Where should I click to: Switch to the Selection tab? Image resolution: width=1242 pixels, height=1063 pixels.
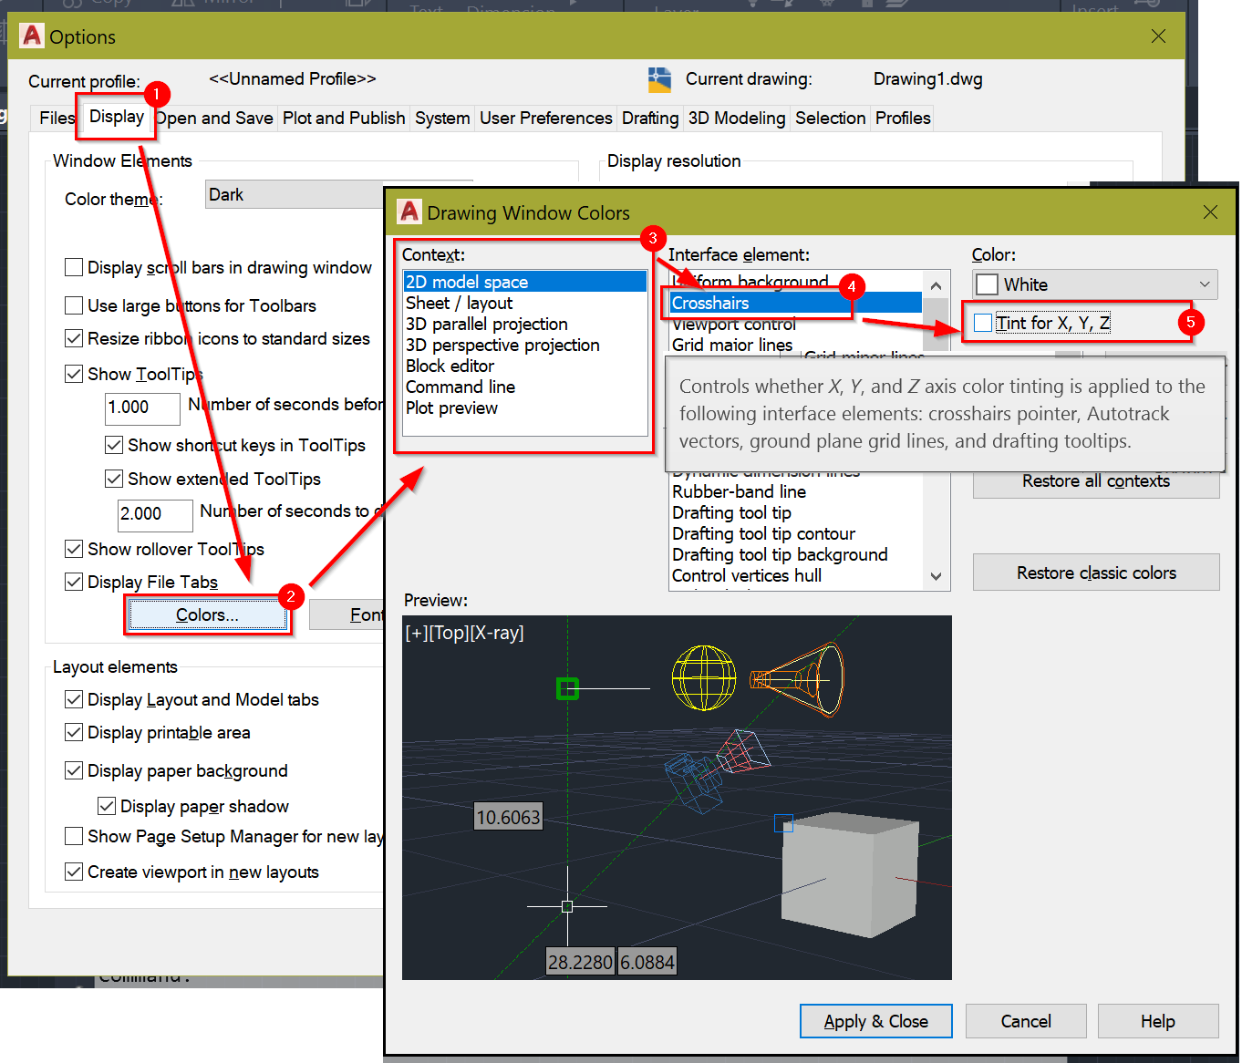(830, 119)
